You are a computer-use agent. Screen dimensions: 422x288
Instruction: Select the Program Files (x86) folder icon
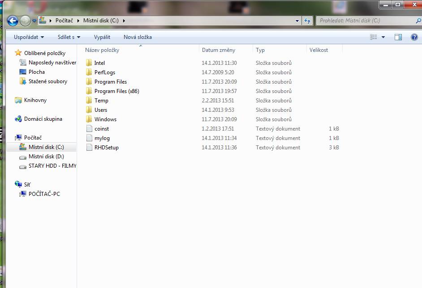click(89, 91)
